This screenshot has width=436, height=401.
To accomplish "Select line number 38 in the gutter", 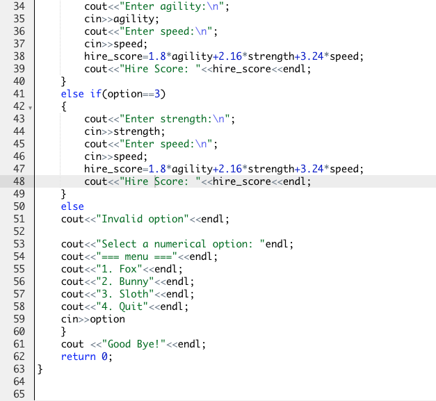I will pos(19,56).
